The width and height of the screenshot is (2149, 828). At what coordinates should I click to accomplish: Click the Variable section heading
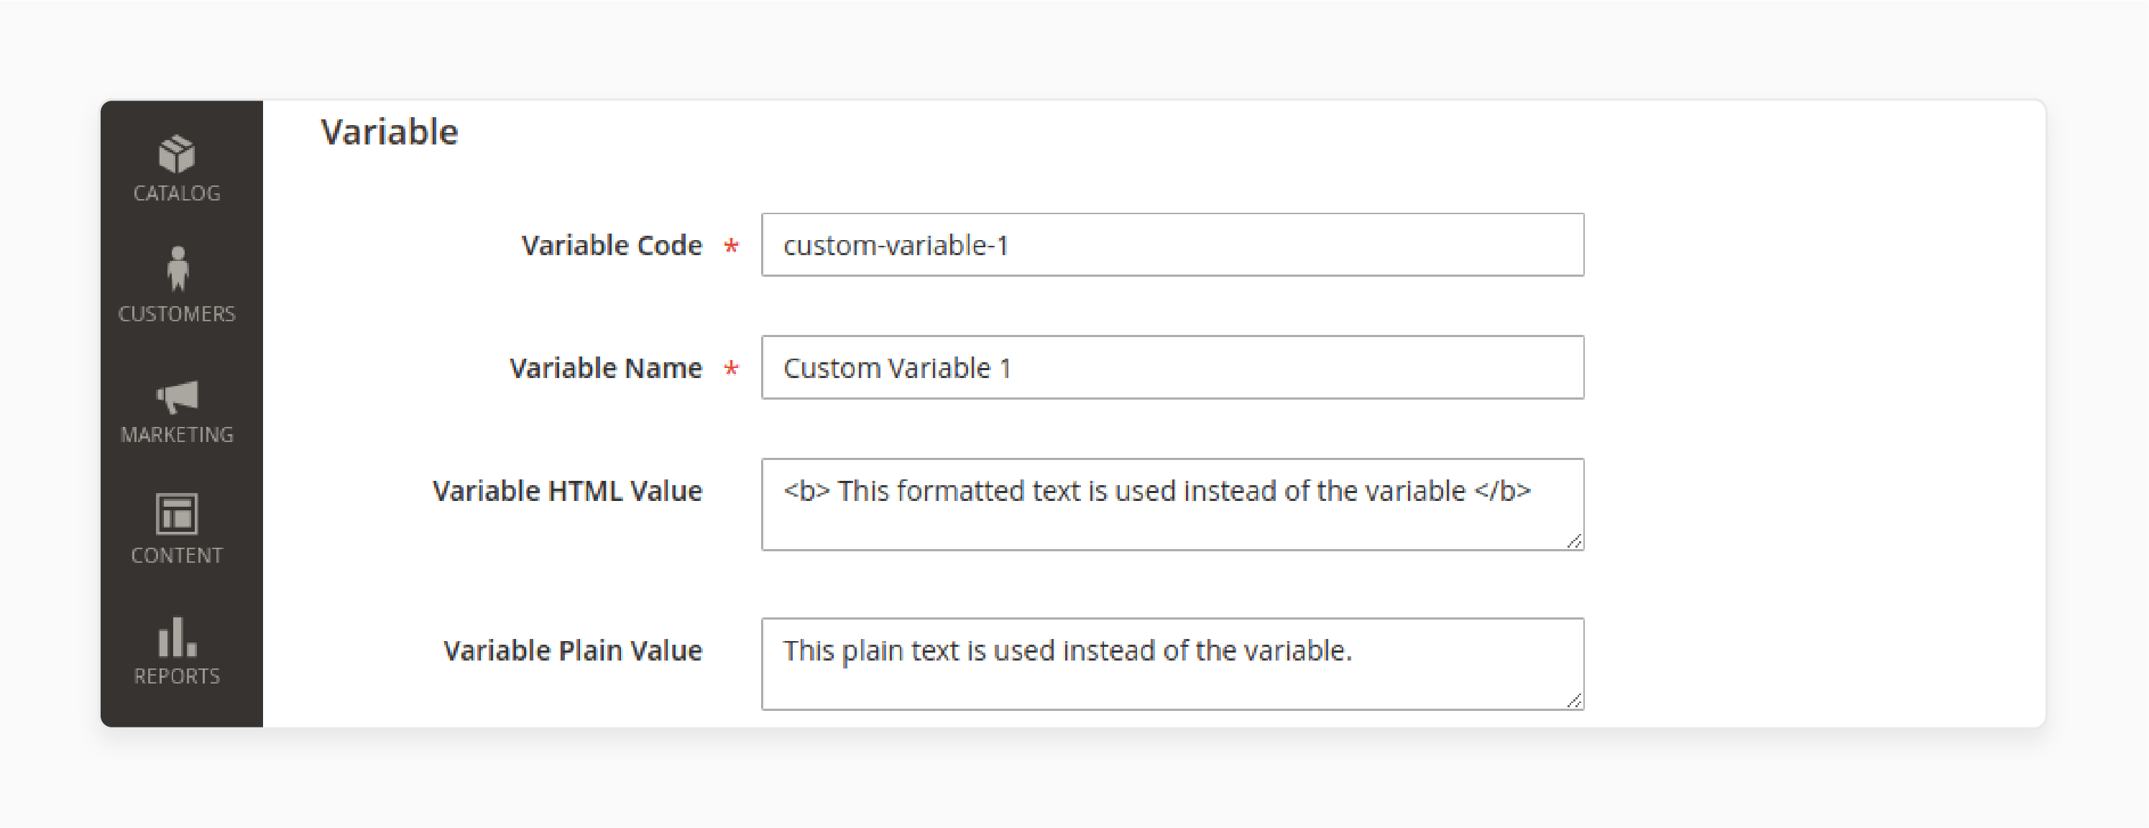(x=390, y=132)
